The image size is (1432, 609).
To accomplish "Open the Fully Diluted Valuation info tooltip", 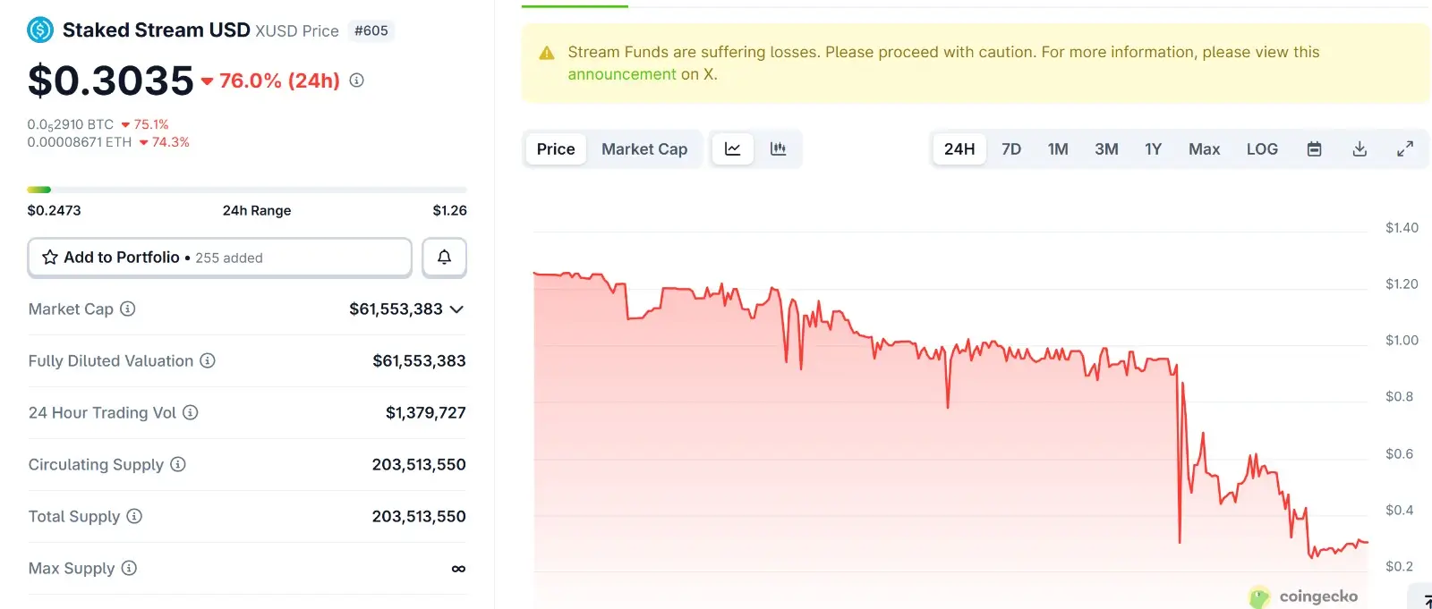I will pyautogui.click(x=208, y=360).
